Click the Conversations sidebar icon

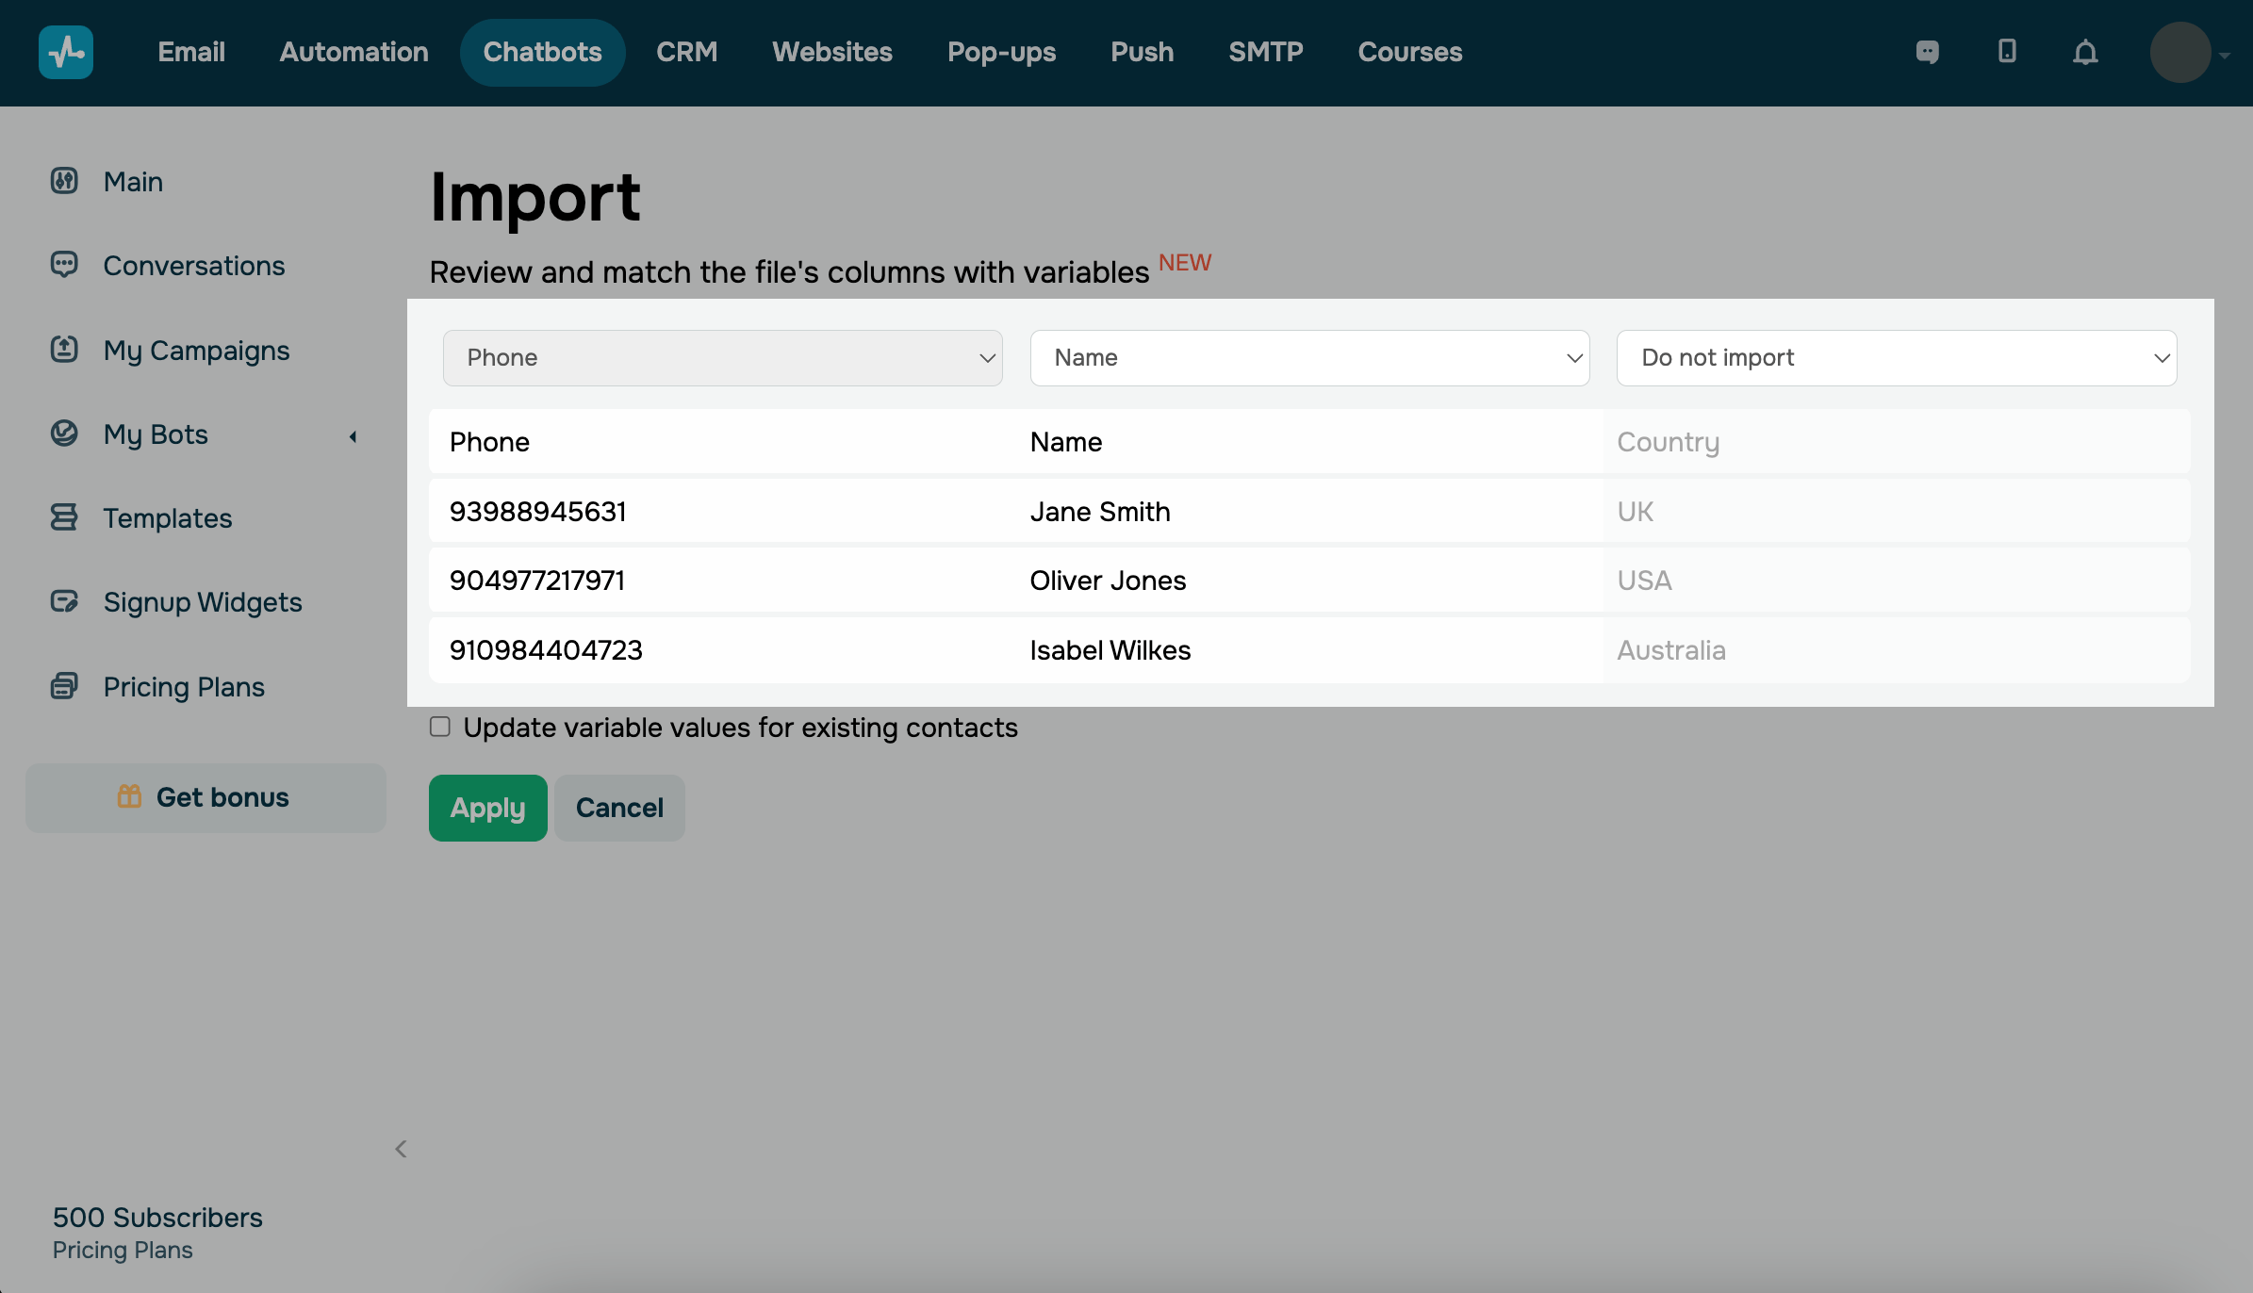pyautogui.click(x=64, y=265)
